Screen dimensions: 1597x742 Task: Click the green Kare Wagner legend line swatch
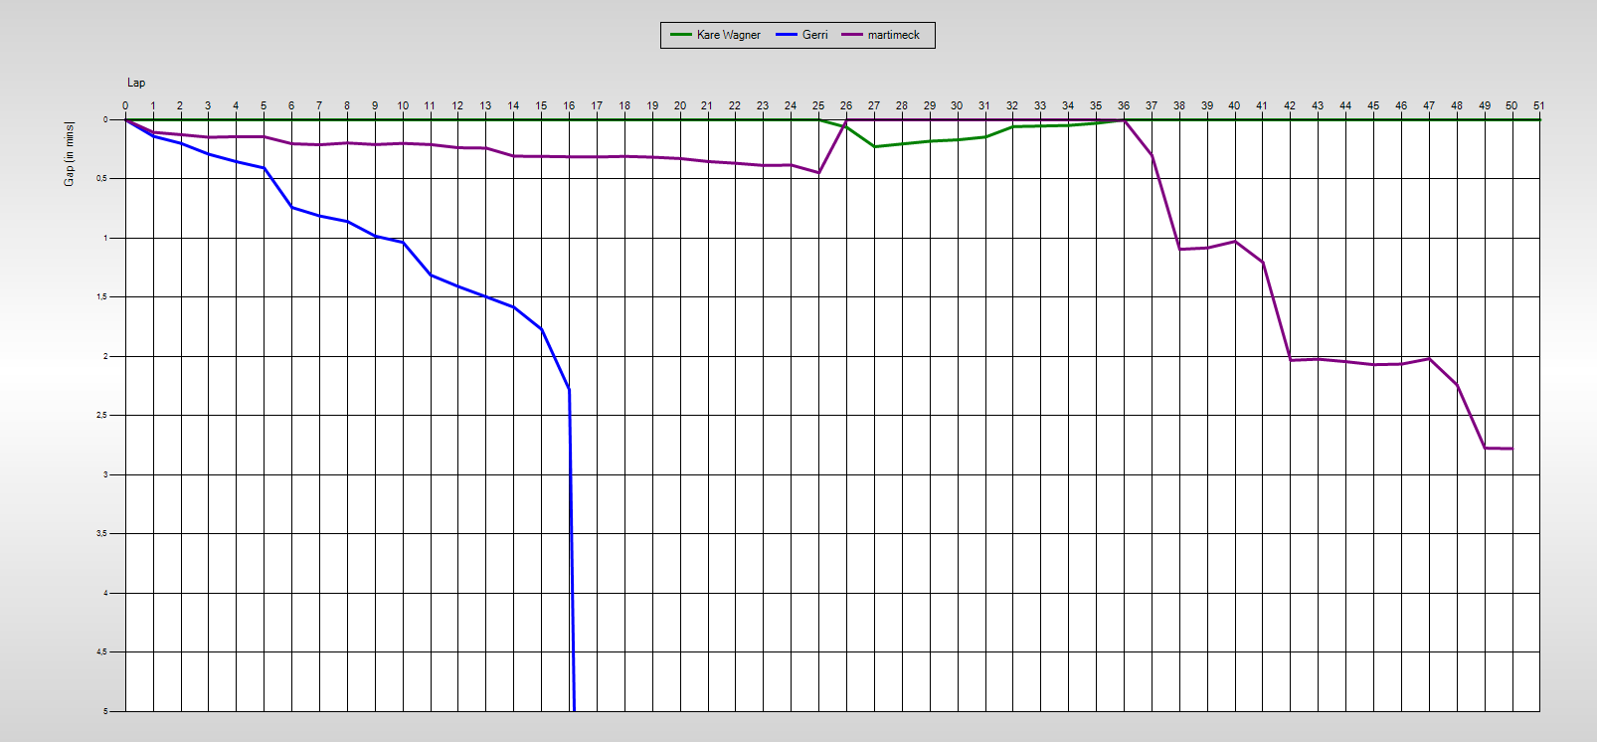[681, 35]
